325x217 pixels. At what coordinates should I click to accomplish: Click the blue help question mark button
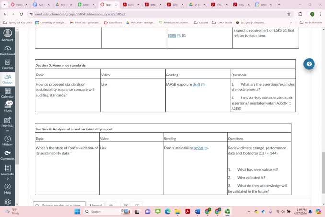coord(309,64)
